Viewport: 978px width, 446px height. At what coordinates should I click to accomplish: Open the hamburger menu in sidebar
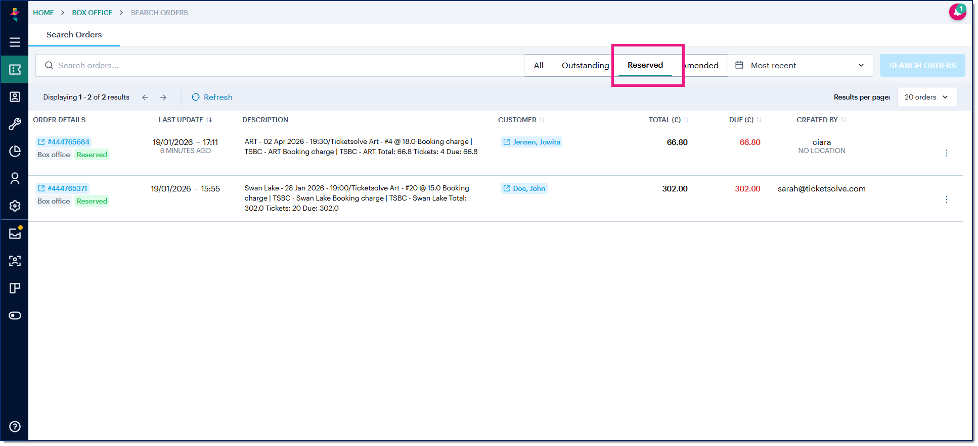point(15,42)
